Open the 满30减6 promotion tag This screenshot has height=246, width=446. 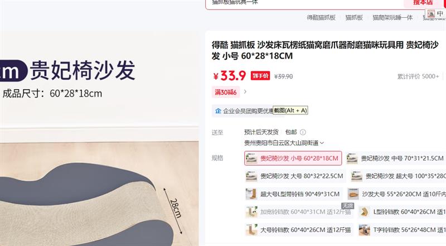(x=226, y=92)
